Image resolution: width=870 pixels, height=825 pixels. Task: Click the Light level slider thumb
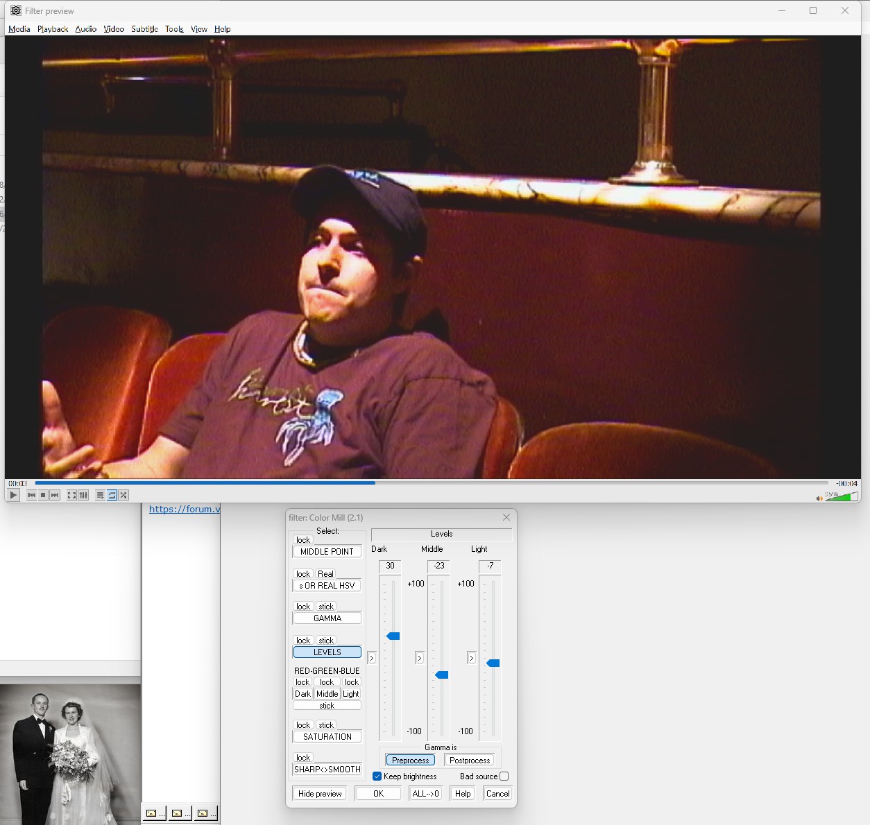click(493, 663)
